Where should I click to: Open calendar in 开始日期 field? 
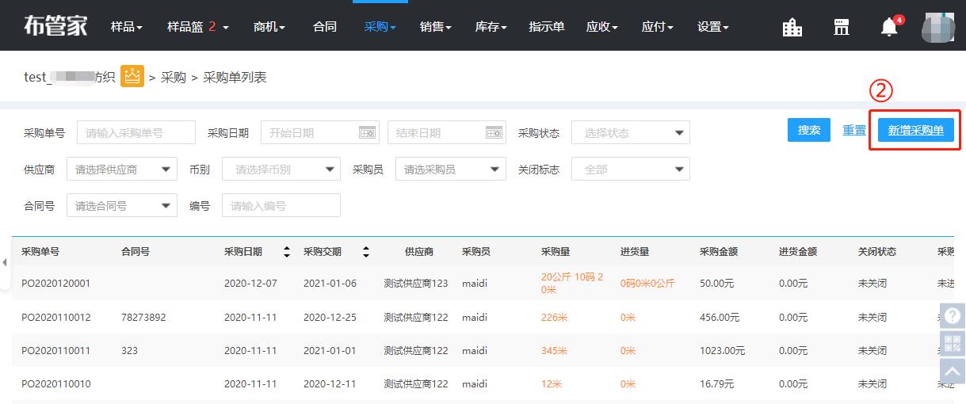[x=367, y=133]
